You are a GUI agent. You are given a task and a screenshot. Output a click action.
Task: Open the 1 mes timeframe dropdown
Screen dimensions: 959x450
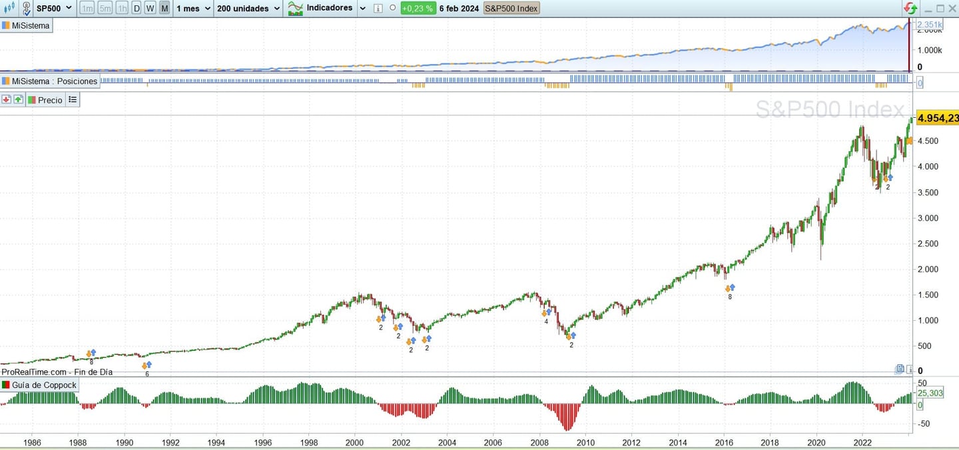[x=194, y=9]
